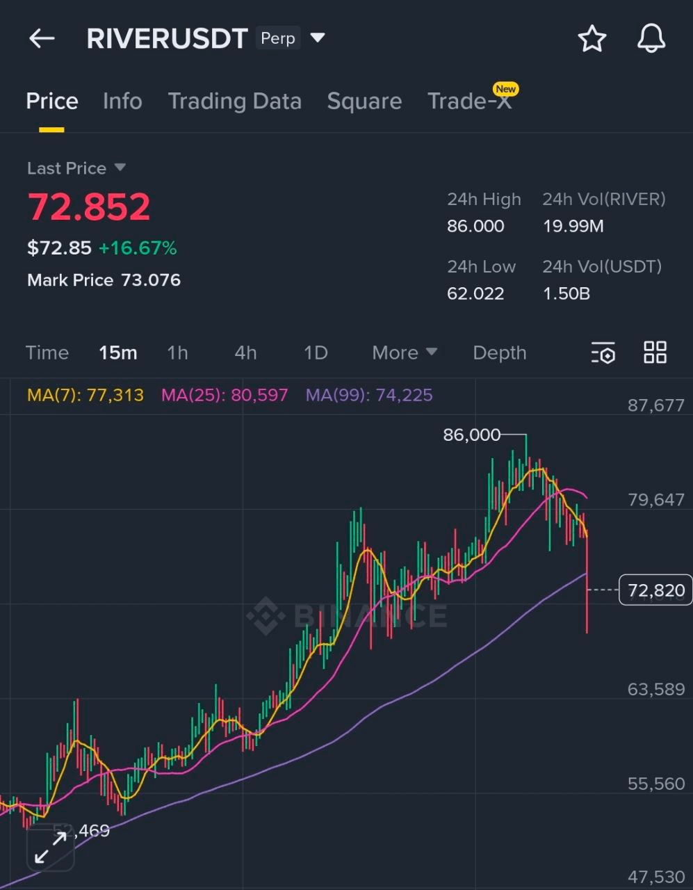Open the Trading Data tab

point(235,102)
